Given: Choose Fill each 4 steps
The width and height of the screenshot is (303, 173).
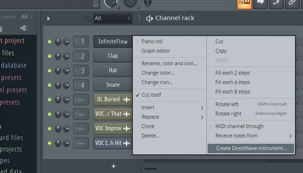Looking at the screenshot, I should [233, 82].
